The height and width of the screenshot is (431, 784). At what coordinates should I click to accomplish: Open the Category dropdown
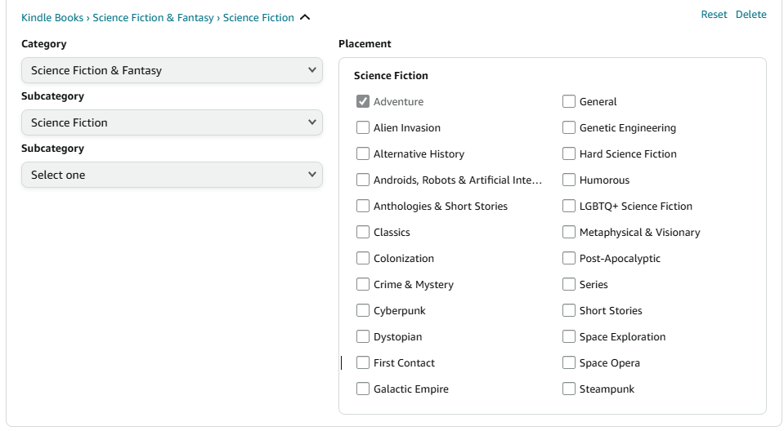(172, 70)
